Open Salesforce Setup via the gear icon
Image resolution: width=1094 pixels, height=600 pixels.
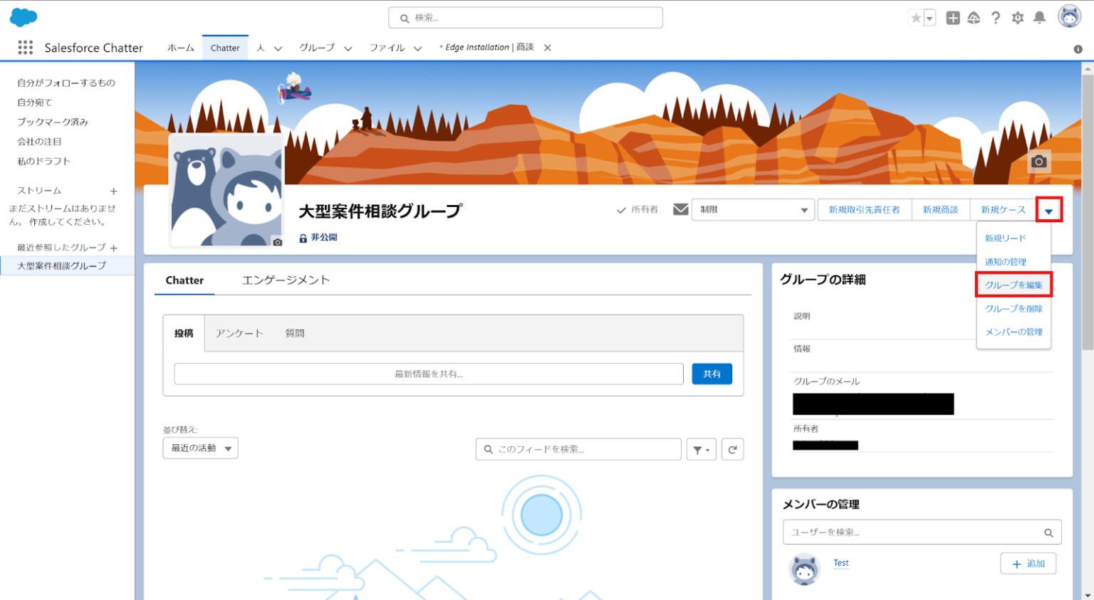(x=1018, y=18)
